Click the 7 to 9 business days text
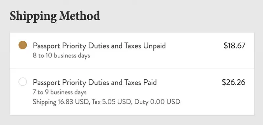The image size is (263, 125). click(x=60, y=92)
